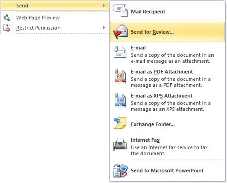Click the E-mail envelope with paperclip icon
Screen dimensions: 227x183
pos(120,52)
